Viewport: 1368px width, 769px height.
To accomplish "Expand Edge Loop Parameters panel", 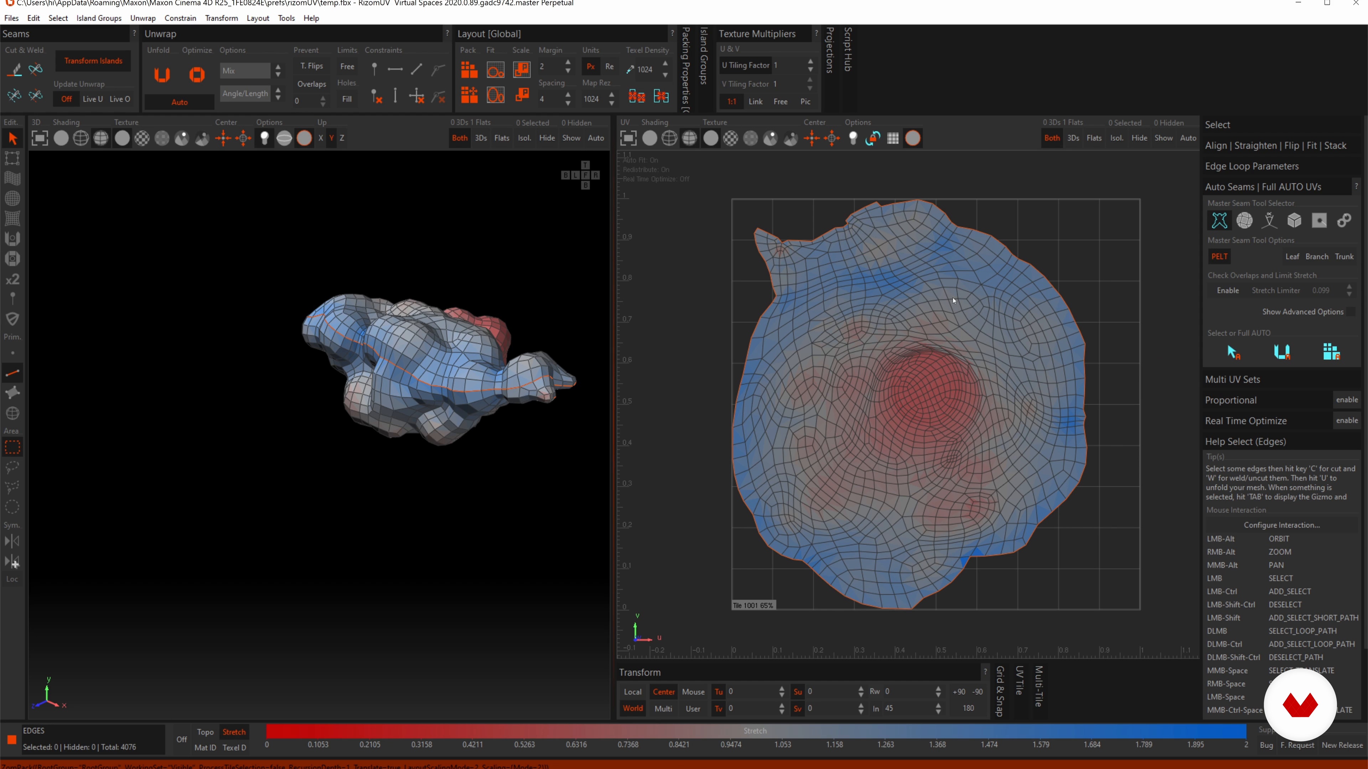I will (1252, 166).
